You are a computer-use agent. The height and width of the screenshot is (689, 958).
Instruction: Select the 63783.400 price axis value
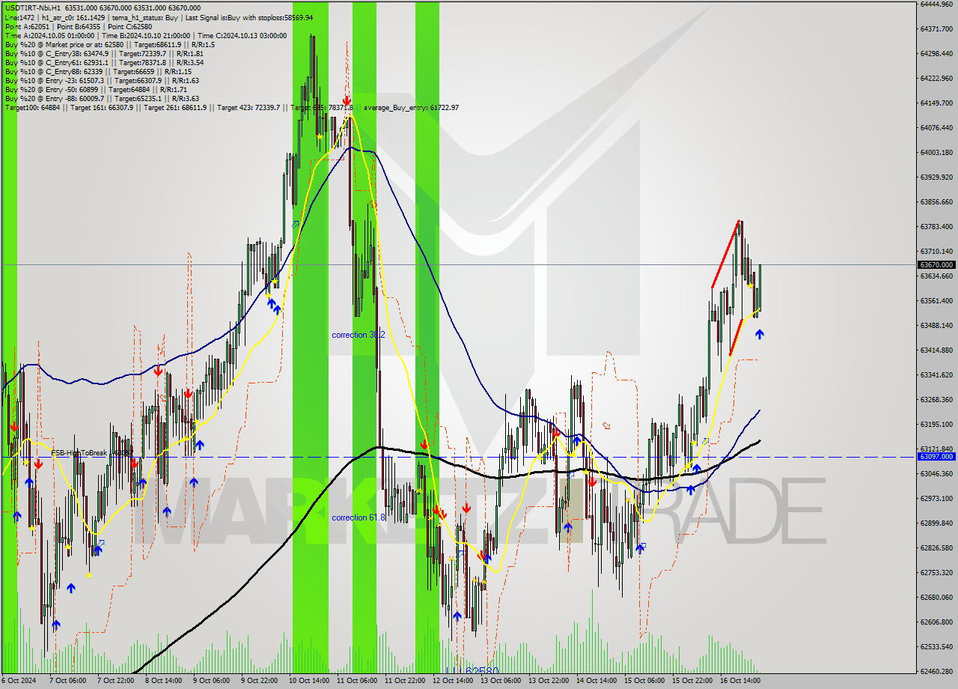(936, 226)
